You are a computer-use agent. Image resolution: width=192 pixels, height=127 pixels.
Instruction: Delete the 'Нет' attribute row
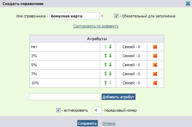(x=155, y=47)
